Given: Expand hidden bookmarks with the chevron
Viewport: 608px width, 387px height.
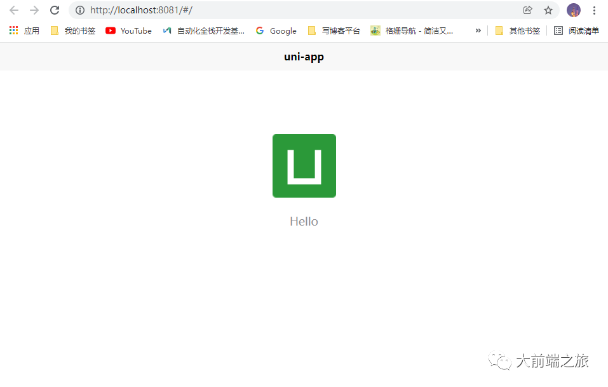Looking at the screenshot, I should point(478,31).
